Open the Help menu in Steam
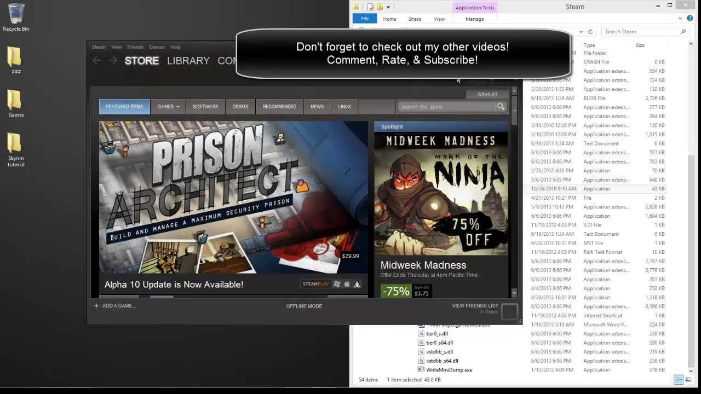Image resolution: width=701 pixels, height=394 pixels. coord(175,47)
